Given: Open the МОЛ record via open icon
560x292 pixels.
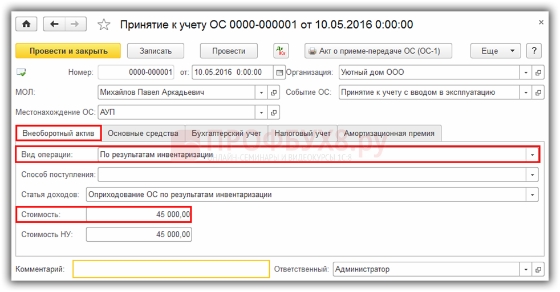Looking at the screenshot, I should (x=274, y=92).
